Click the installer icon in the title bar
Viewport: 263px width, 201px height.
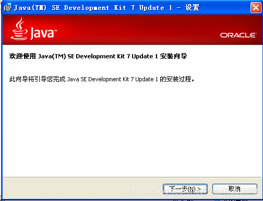(x=8, y=7)
